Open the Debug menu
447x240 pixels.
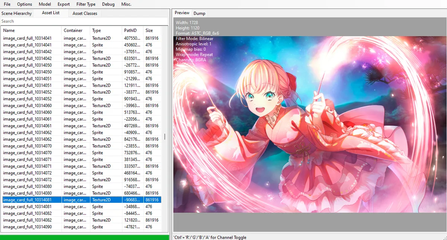click(108, 4)
